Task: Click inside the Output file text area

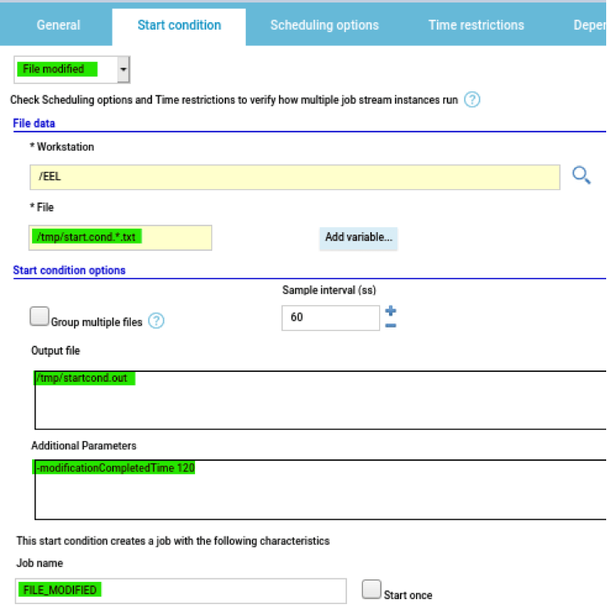Action: [319, 398]
